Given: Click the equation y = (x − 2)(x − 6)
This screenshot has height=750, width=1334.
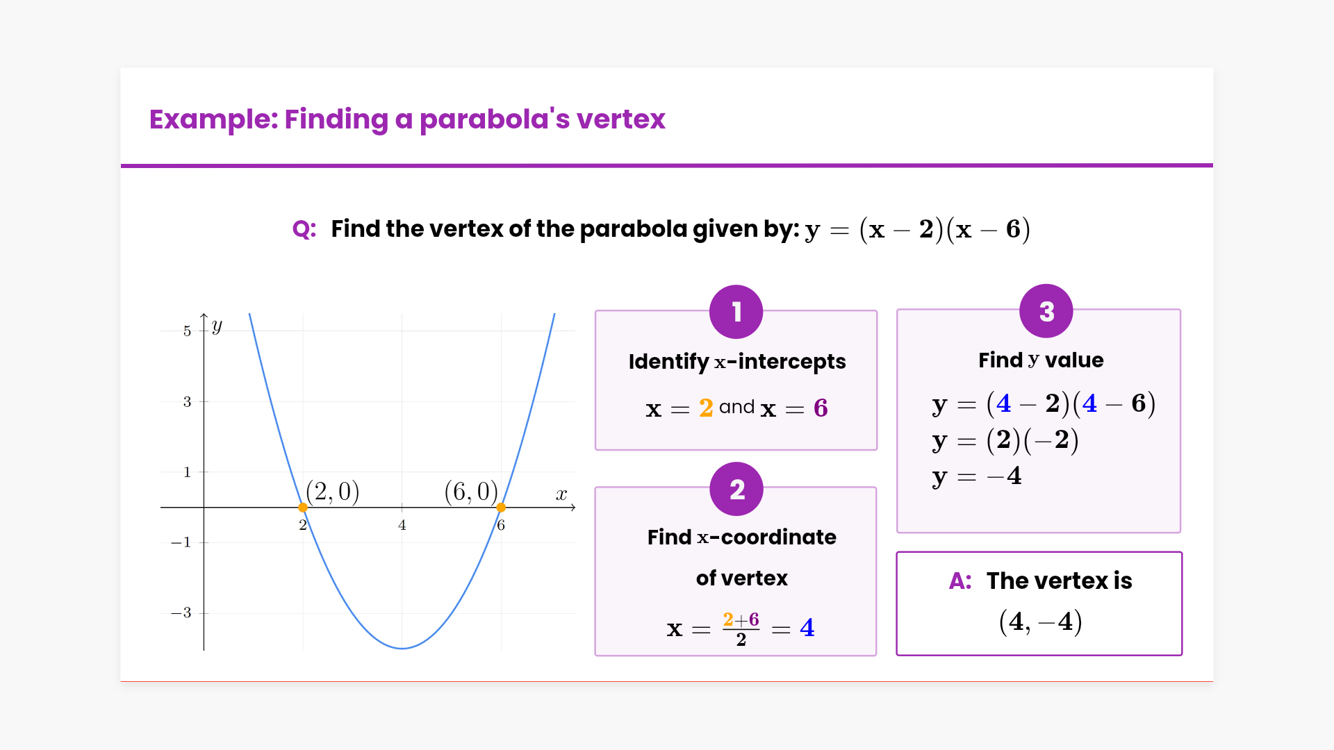Looking at the screenshot, I should (917, 229).
